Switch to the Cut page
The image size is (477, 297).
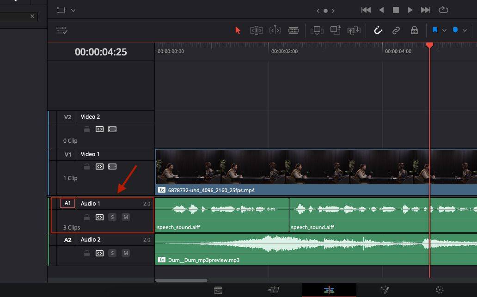point(273,290)
